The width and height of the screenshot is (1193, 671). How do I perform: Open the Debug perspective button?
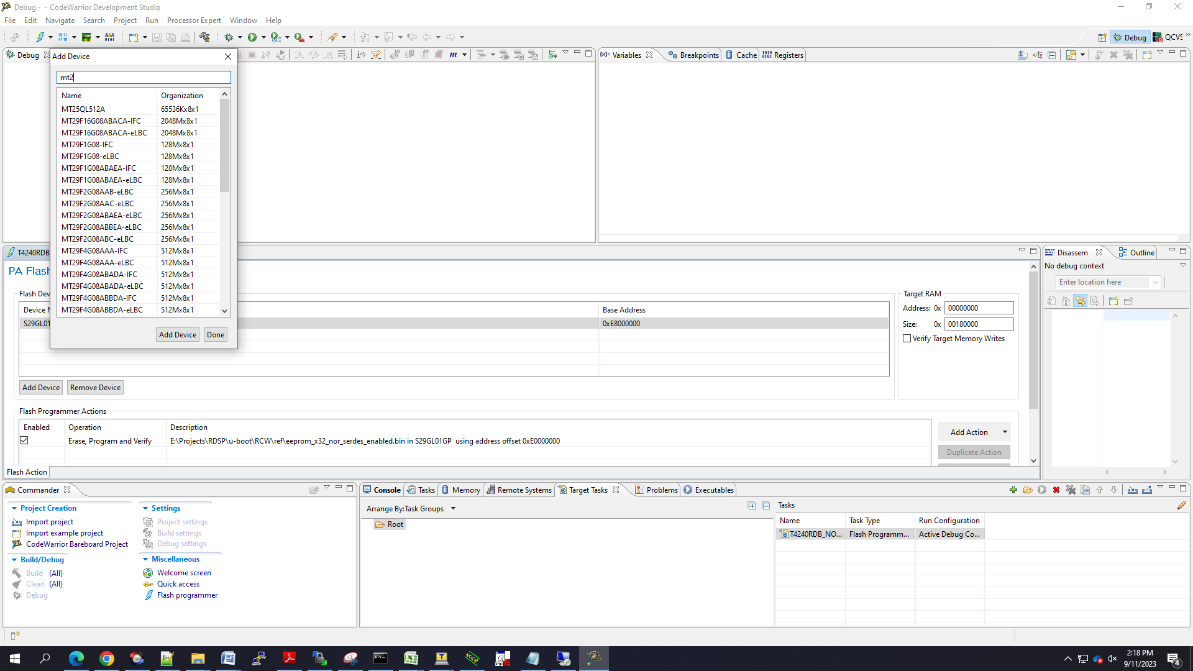pos(1130,37)
